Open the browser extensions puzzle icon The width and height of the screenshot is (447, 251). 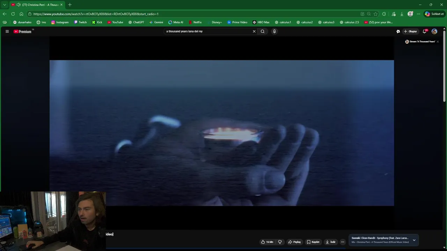pyautogui.click(x=384, y=14)
